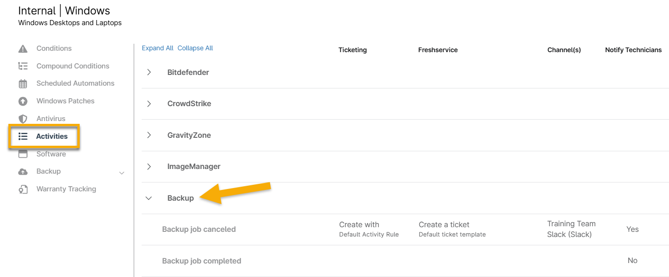This screenshot has height=277, width=669.
Task: Select the Backup job canceled row
Action: pos(199,229)
